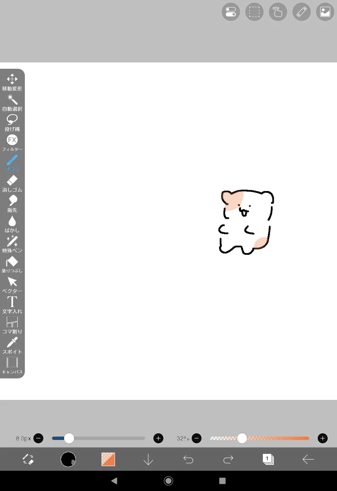Viewport: 337px width, 491px height.
Task: Select the 塗りつぶし bucket fill tool
Action: click(x=12, y=264)
